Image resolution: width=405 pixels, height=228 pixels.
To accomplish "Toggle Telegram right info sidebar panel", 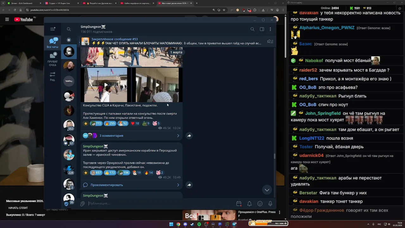I will [x=262, y=29].
